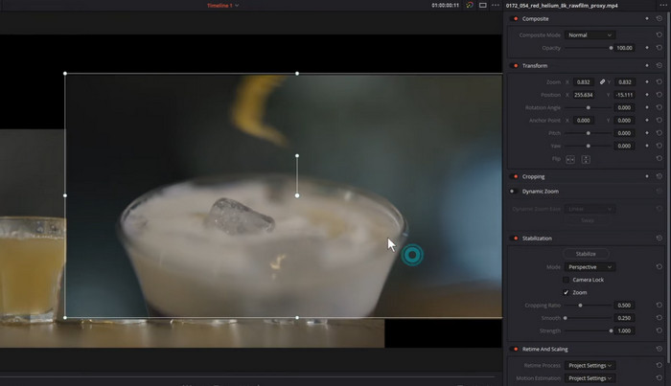Reset the Flip setting
The height and width of the screenshot is (386, 671).
659,159
